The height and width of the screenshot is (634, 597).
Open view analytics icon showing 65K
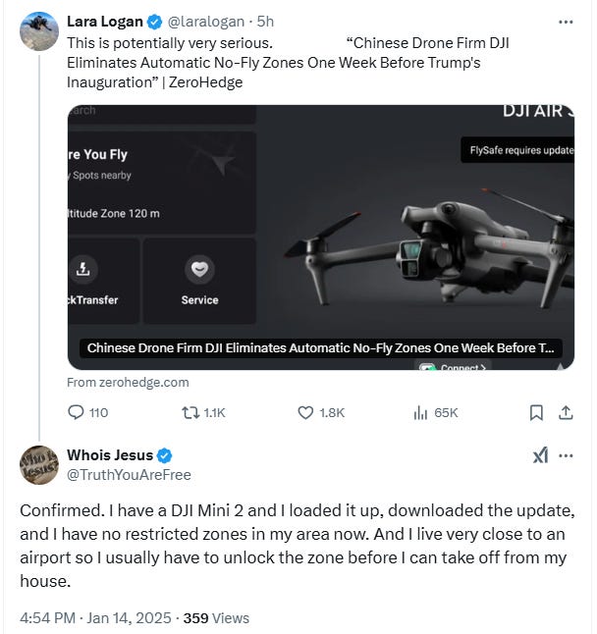point(420,413)
